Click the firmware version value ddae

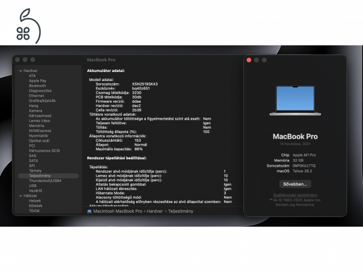click(136, 101)
